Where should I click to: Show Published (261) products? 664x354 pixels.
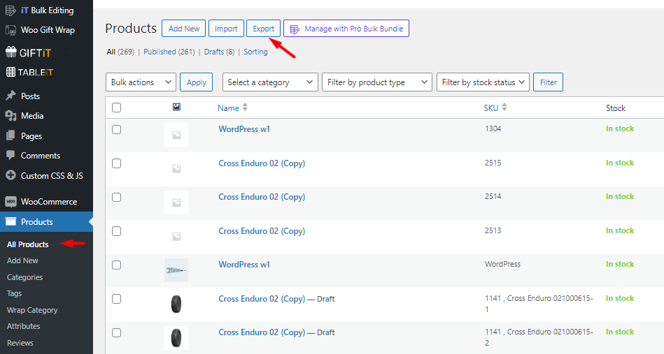click(x=169, y=52)
